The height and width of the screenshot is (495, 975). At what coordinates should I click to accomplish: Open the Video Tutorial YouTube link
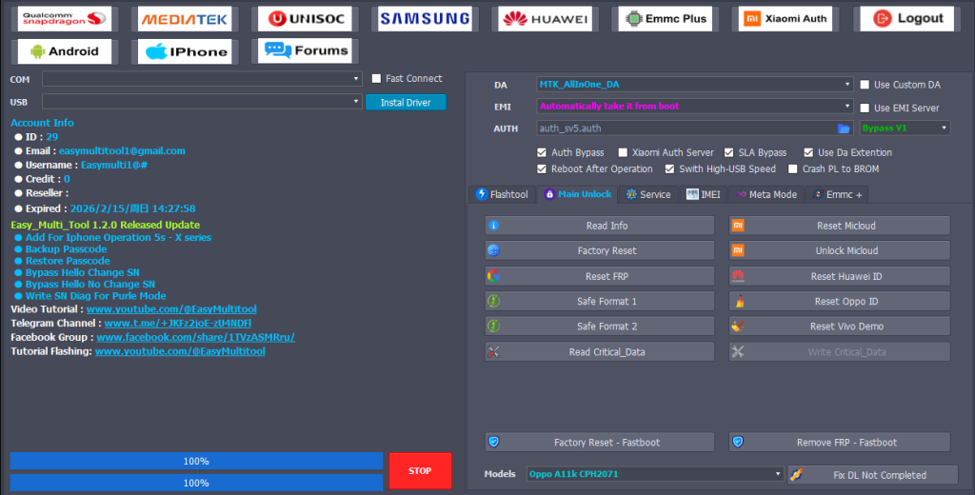click(171, 309)
